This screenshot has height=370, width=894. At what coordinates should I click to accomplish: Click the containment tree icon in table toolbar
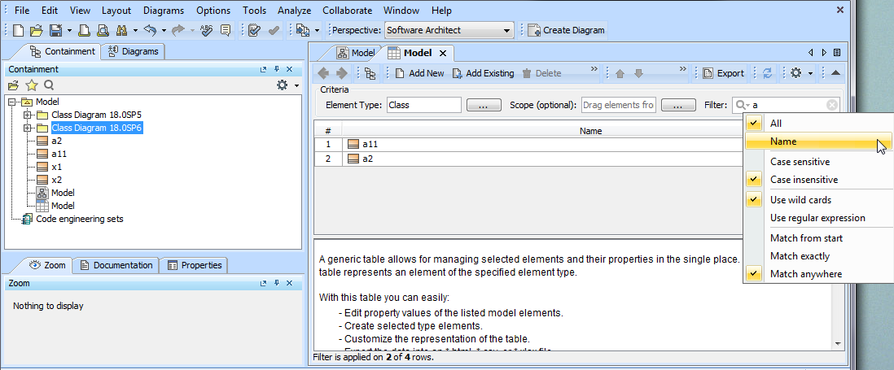370,73
